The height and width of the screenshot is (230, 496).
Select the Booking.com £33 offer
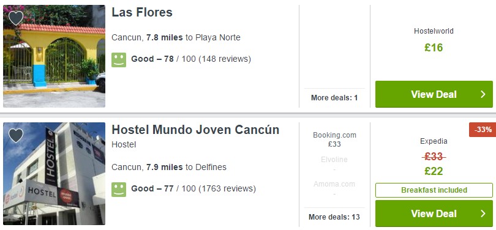[334, 139]
